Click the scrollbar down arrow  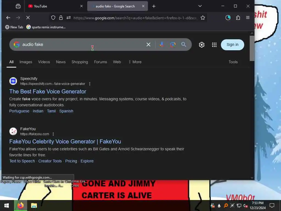click(252, 178)
